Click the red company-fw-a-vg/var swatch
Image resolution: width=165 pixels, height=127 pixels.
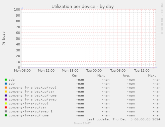click(x=6, y=107)
